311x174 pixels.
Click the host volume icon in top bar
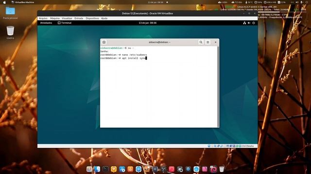(297, 2)
